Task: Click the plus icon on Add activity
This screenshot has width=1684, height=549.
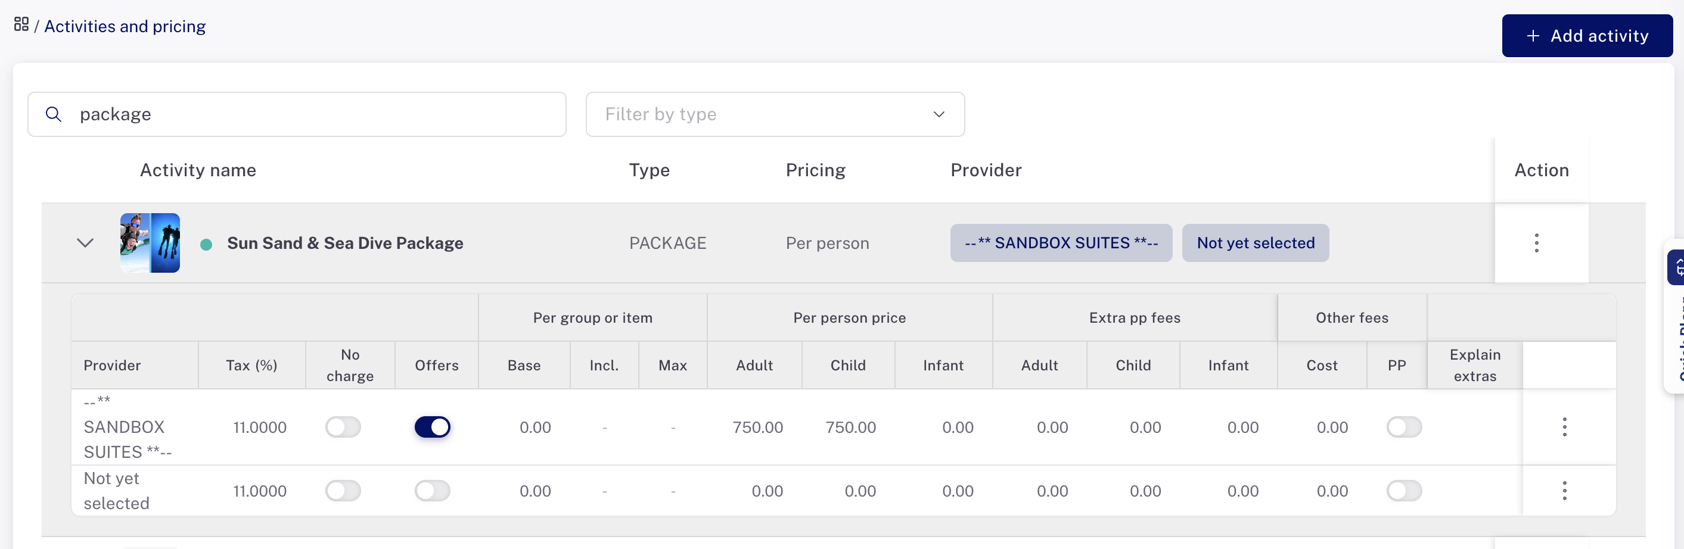Action: point(1533,36)
